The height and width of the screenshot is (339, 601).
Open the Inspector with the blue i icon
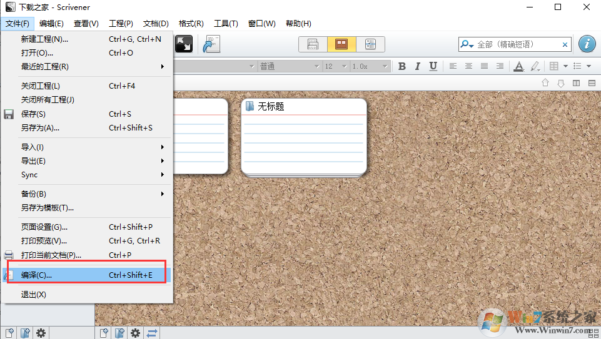(x=587, y=44)
